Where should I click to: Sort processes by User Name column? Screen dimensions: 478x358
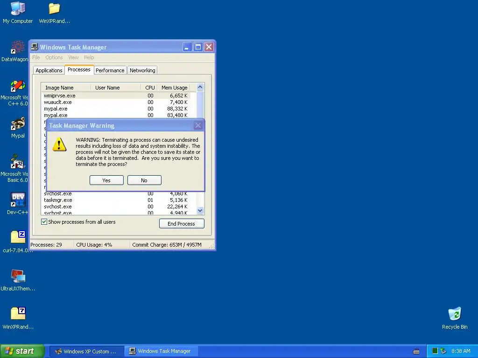(x=116, y=88)
